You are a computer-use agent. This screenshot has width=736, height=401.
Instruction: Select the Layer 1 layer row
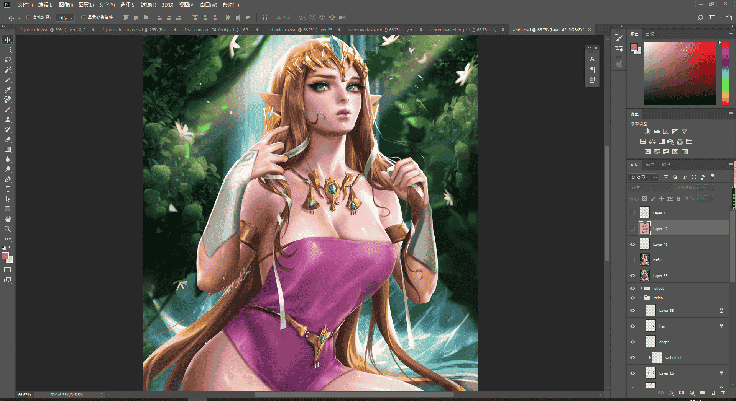(x=678, y=213)
